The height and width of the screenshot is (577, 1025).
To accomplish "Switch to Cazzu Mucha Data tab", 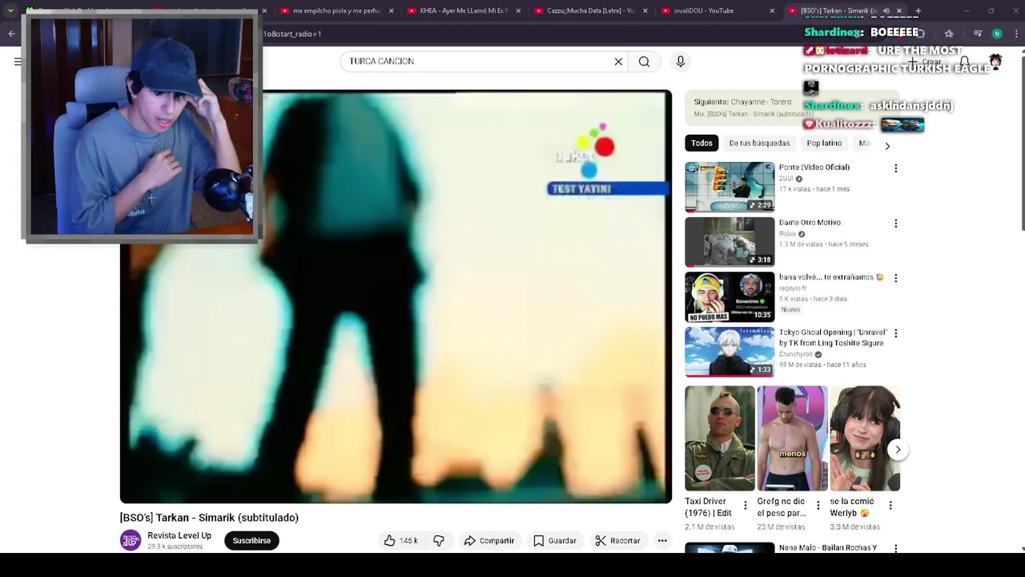I will tap(590, 11).
